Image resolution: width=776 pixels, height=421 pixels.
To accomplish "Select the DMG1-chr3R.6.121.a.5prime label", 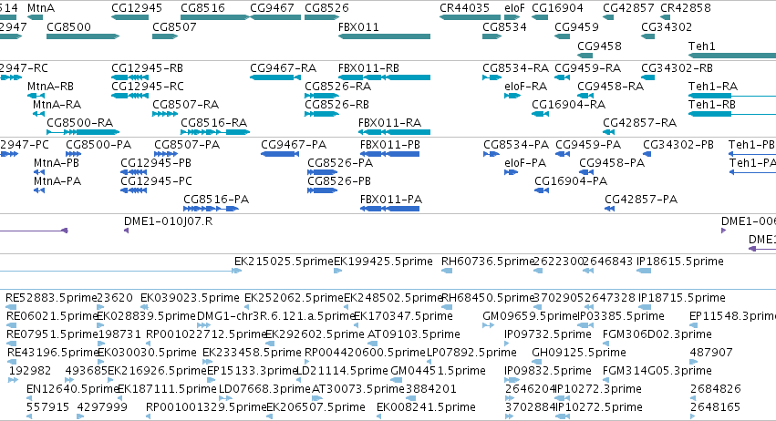I will coord(275,315).
